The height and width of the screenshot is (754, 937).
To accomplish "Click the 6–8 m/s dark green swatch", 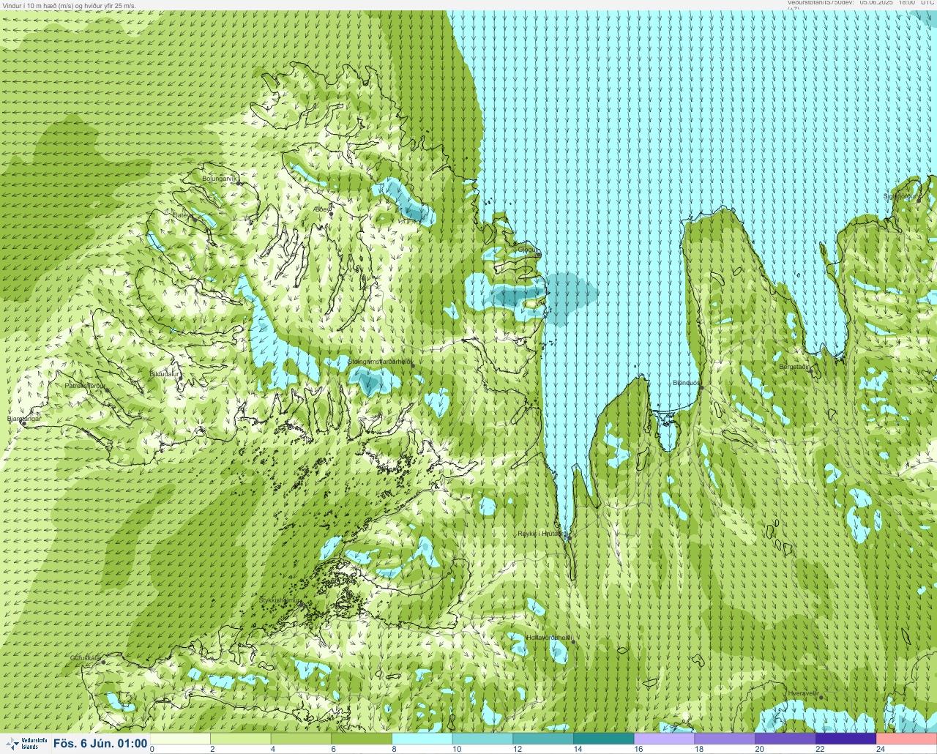I will click(362, 739).
